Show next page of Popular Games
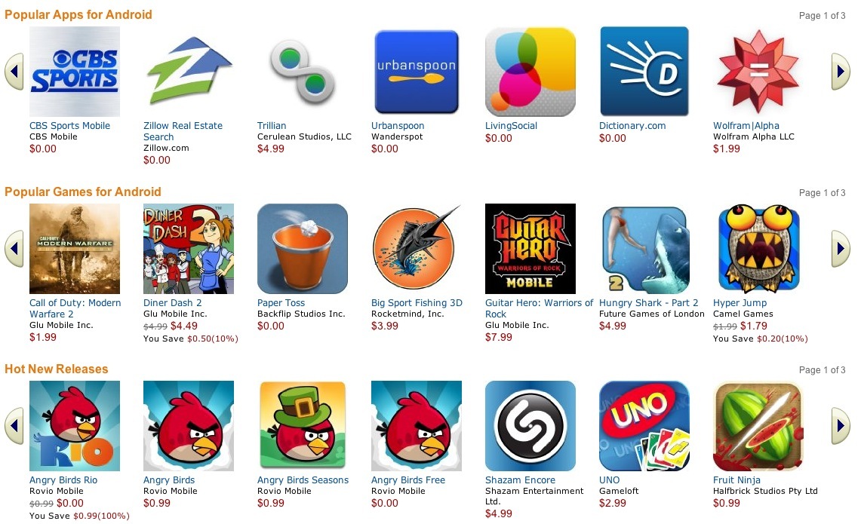 [x=840, y=249]
